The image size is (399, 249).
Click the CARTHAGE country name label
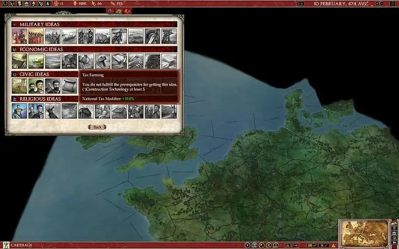pyautogui.click(x=22, y=245)
